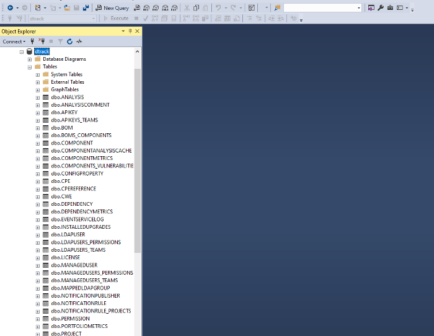The image size is (434, 336).
Task: Expand the External Tables folder
Action: point(38,82)
